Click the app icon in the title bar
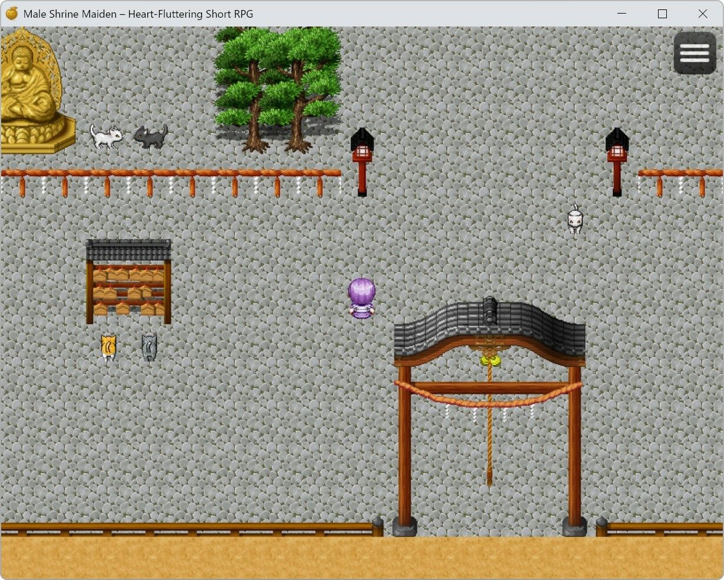This screenshot has width=724, height=580. pos(12,14)
